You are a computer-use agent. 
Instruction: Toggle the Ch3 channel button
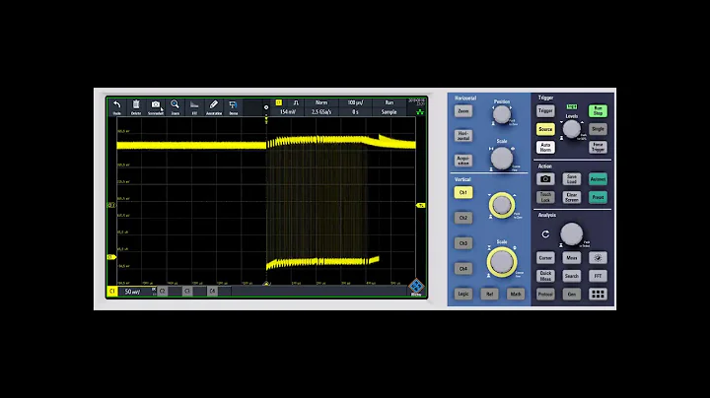[x=462, y=243]
